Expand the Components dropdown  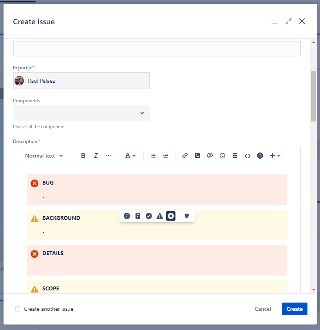click(81, 113)
